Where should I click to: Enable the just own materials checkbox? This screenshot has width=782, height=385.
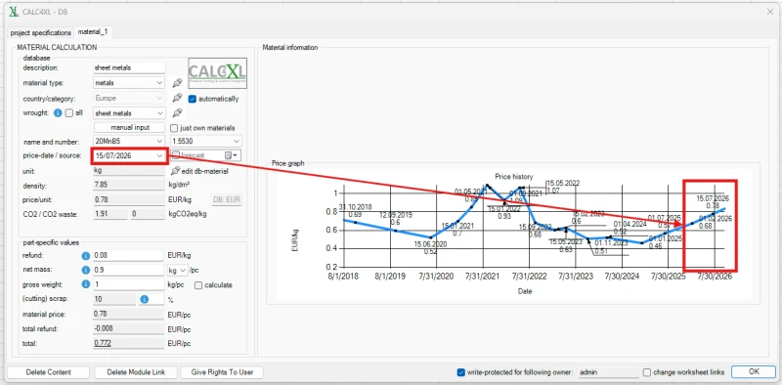tap(174, 128)
